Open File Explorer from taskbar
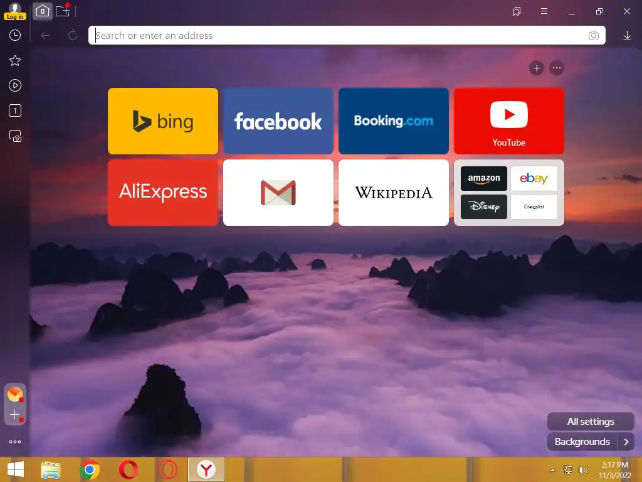Image resolution: width=642 pixels, height=482 pixels. coord(51,469)
